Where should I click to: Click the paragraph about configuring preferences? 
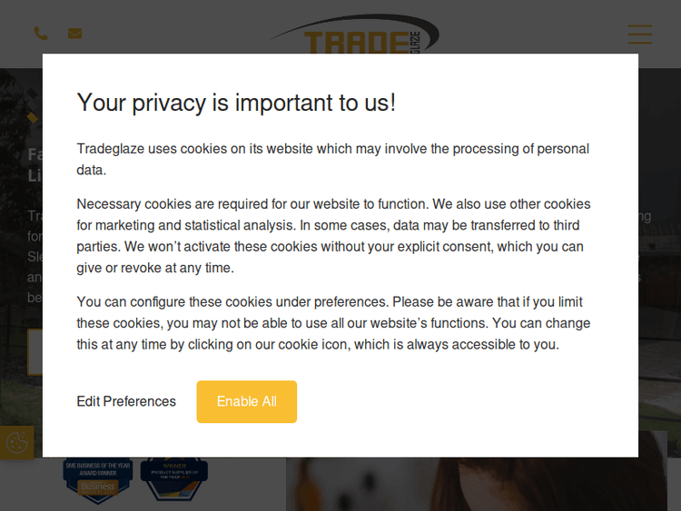(333, 323)
